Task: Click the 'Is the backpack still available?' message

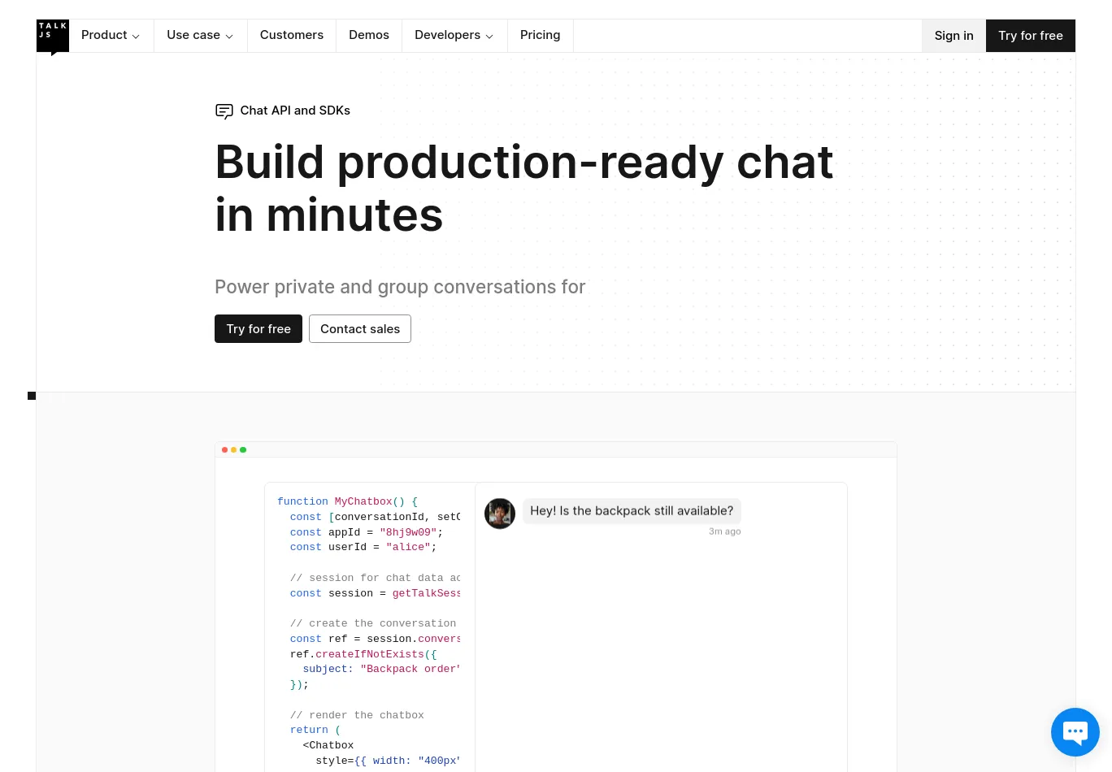Action: pos(632,511)
